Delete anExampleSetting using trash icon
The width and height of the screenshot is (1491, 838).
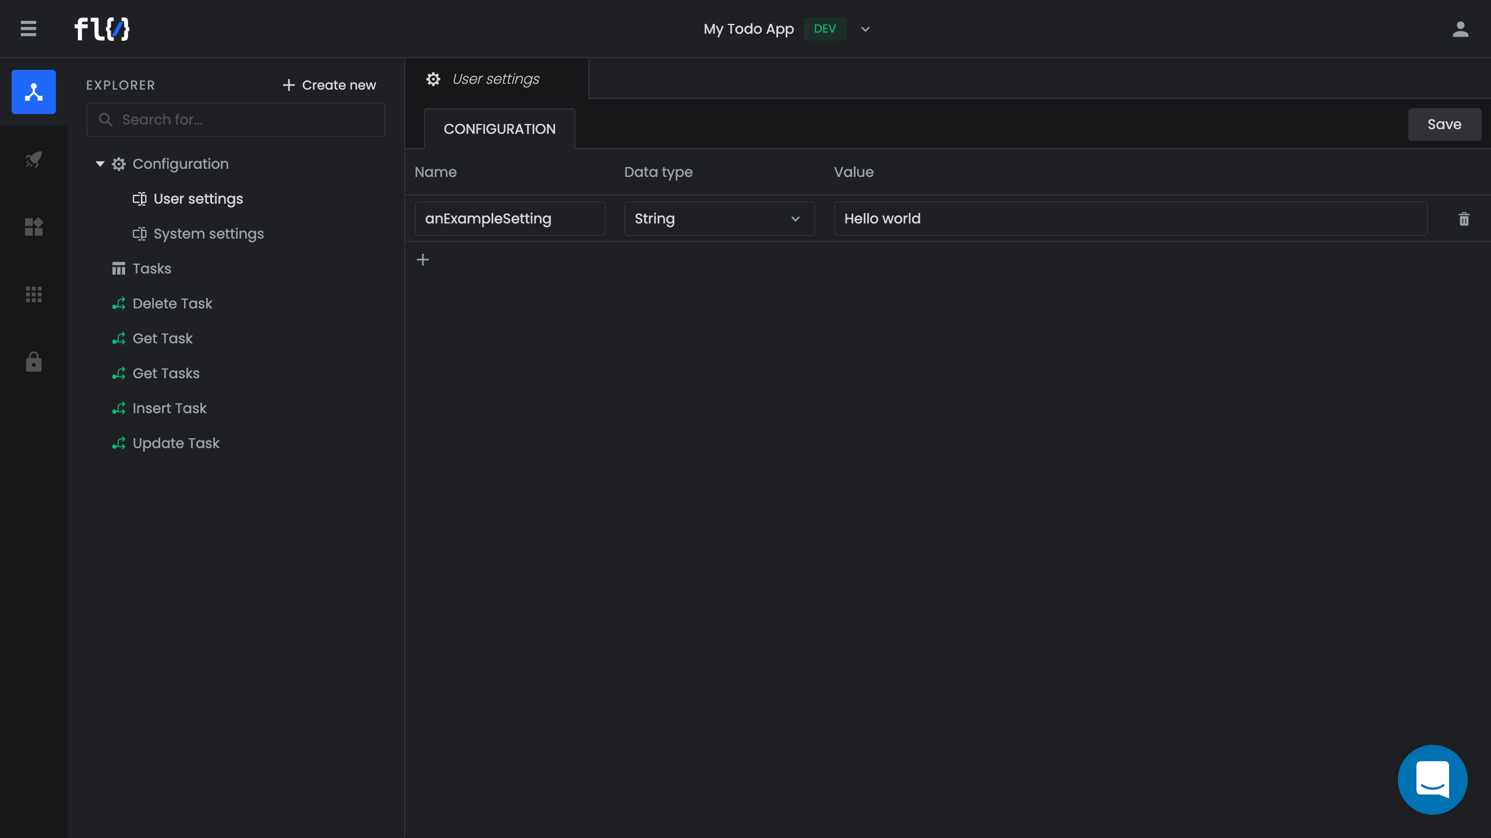pos(1464,219)
